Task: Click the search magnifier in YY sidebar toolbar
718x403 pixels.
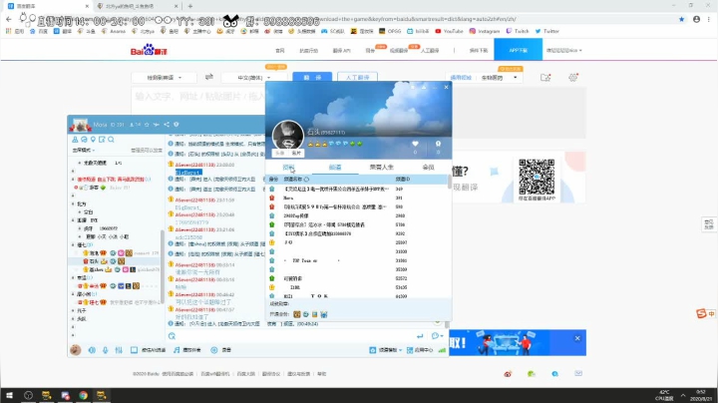Action: point(111,140)
